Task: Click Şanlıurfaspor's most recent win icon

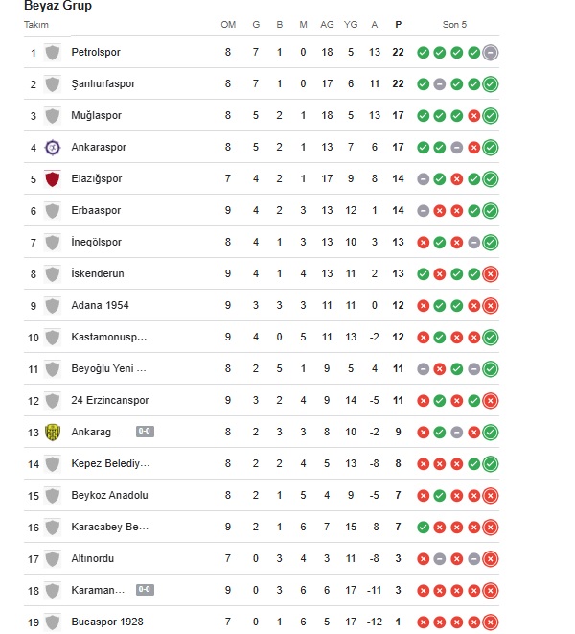Action: (x=491, y=83)
